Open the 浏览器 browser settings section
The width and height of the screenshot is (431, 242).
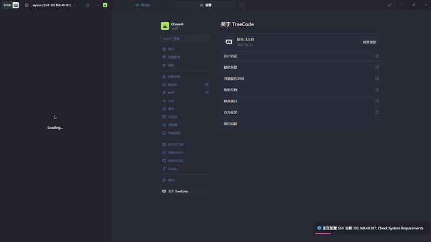pos(186,125)
